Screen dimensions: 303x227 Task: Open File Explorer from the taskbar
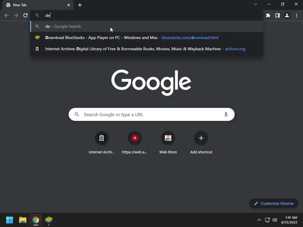click(22, 220)
